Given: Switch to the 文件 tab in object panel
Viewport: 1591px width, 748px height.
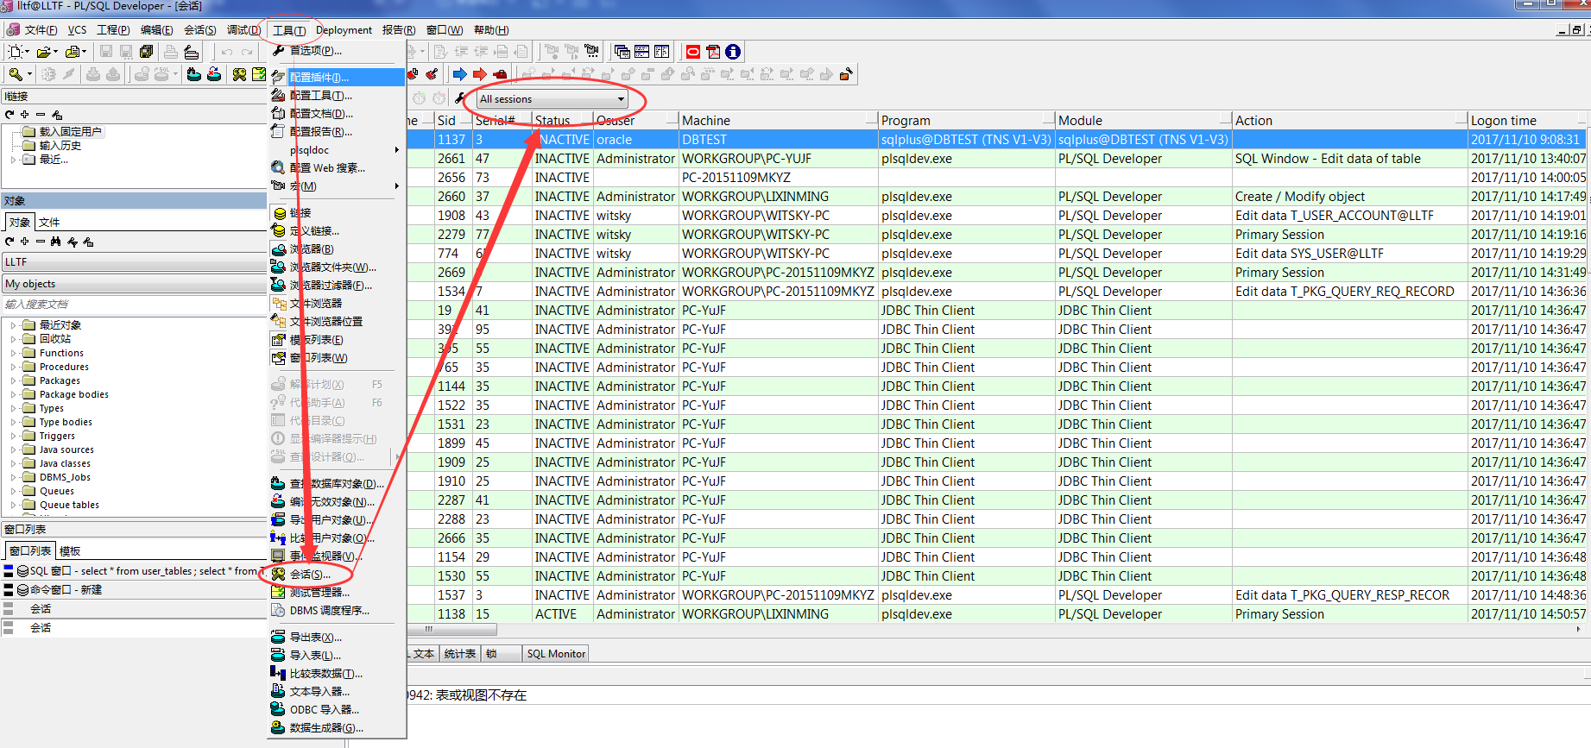Looking at the screenshot, I should point(49,223).
